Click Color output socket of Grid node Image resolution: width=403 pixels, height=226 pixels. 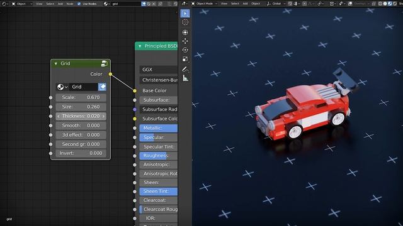(110, 74)
